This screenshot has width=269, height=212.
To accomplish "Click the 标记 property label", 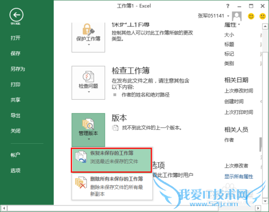I will (x=229, y=54).
